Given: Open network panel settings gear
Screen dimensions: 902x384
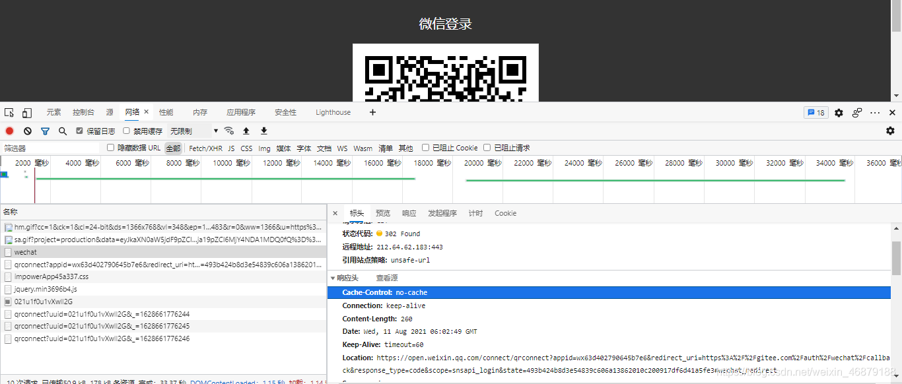Looking at the screenshot, I should pos(890,131).
